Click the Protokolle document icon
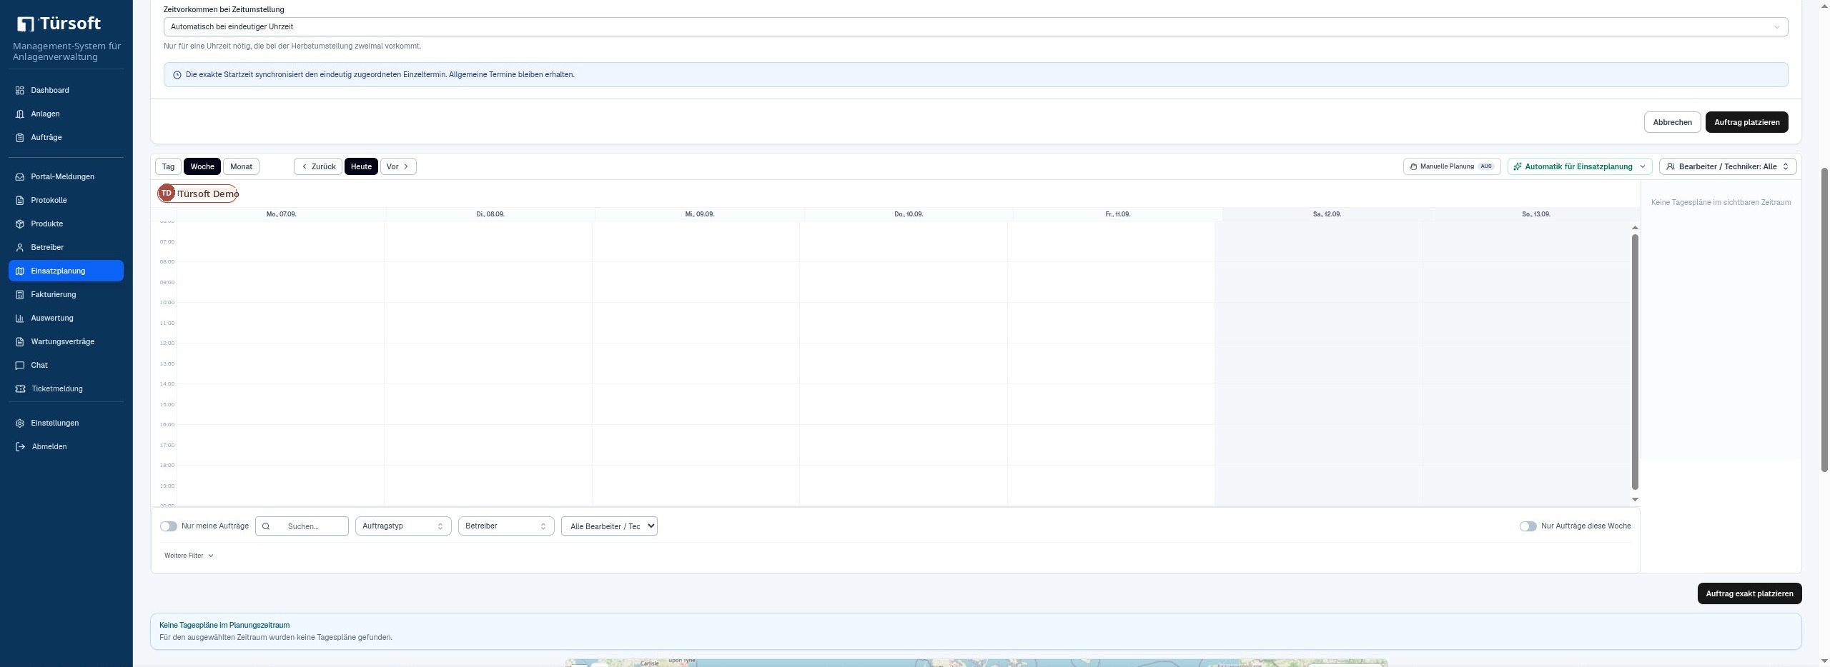This screenshot has height=667, width=1830. [20, 201]
